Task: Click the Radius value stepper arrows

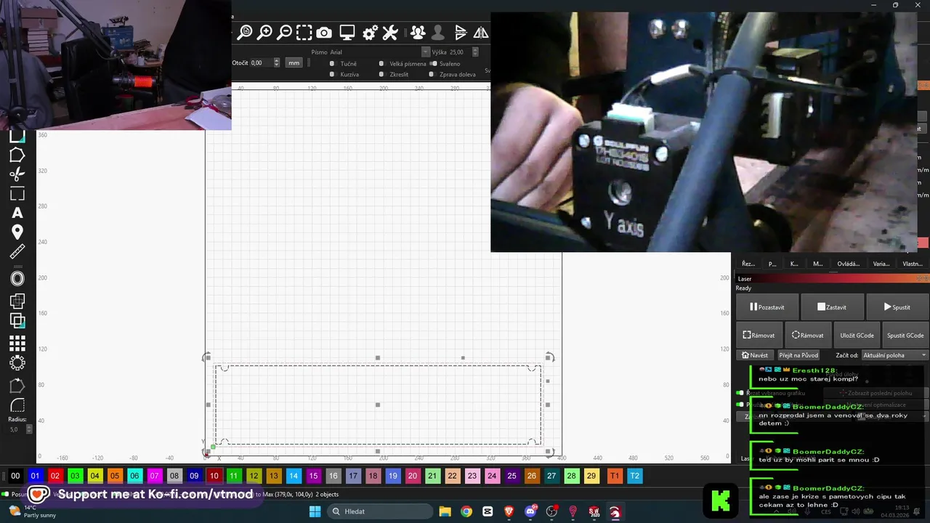Action: pos(29,429)
